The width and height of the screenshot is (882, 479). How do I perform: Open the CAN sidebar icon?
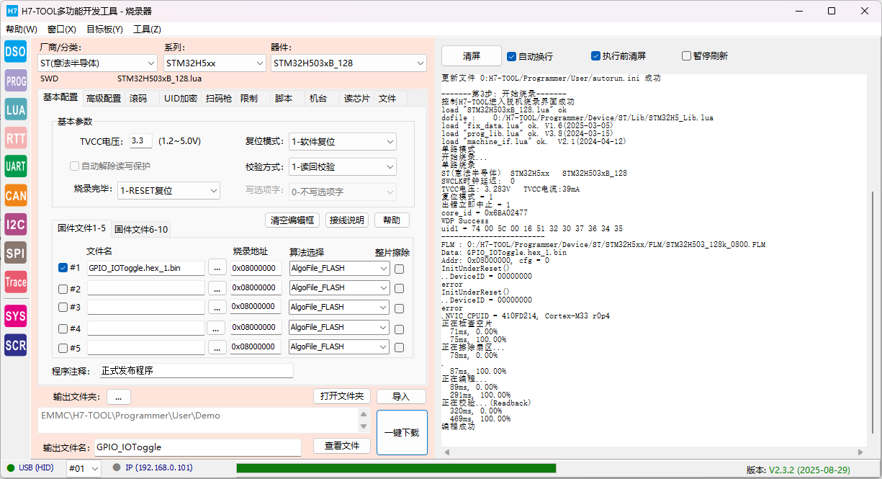pyautogui.click(x=15, y=195)
